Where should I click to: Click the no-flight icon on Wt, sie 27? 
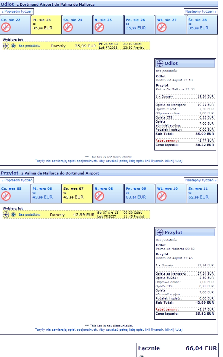[x=162, y=27]
